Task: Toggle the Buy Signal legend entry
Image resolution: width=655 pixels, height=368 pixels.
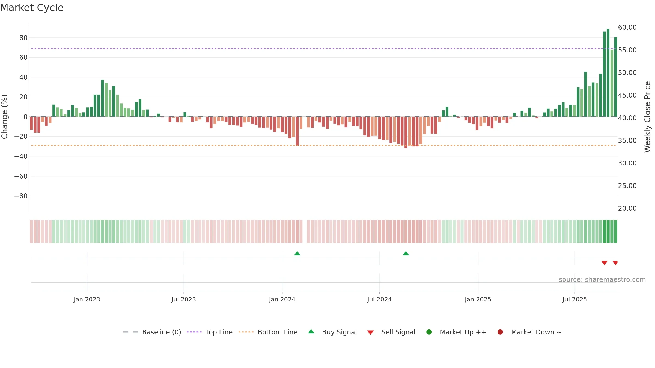Action: click(x=332, y=332)
